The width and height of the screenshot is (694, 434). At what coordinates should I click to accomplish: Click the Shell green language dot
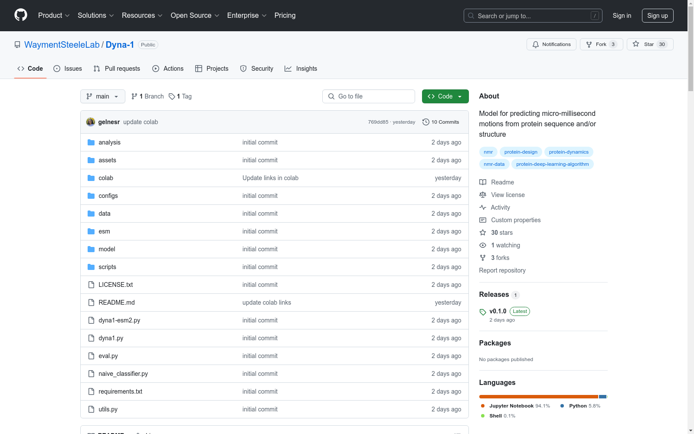point(483,416)
